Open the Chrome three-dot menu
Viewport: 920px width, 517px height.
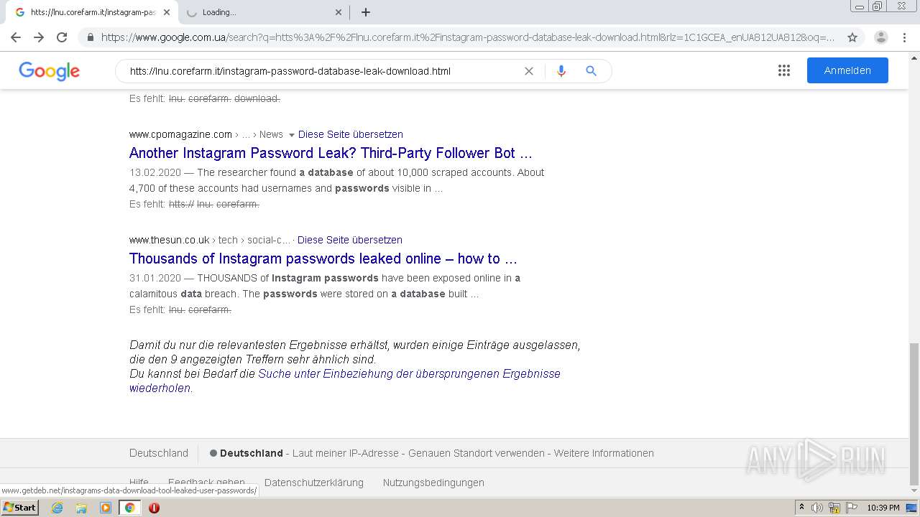click(904, 37)
